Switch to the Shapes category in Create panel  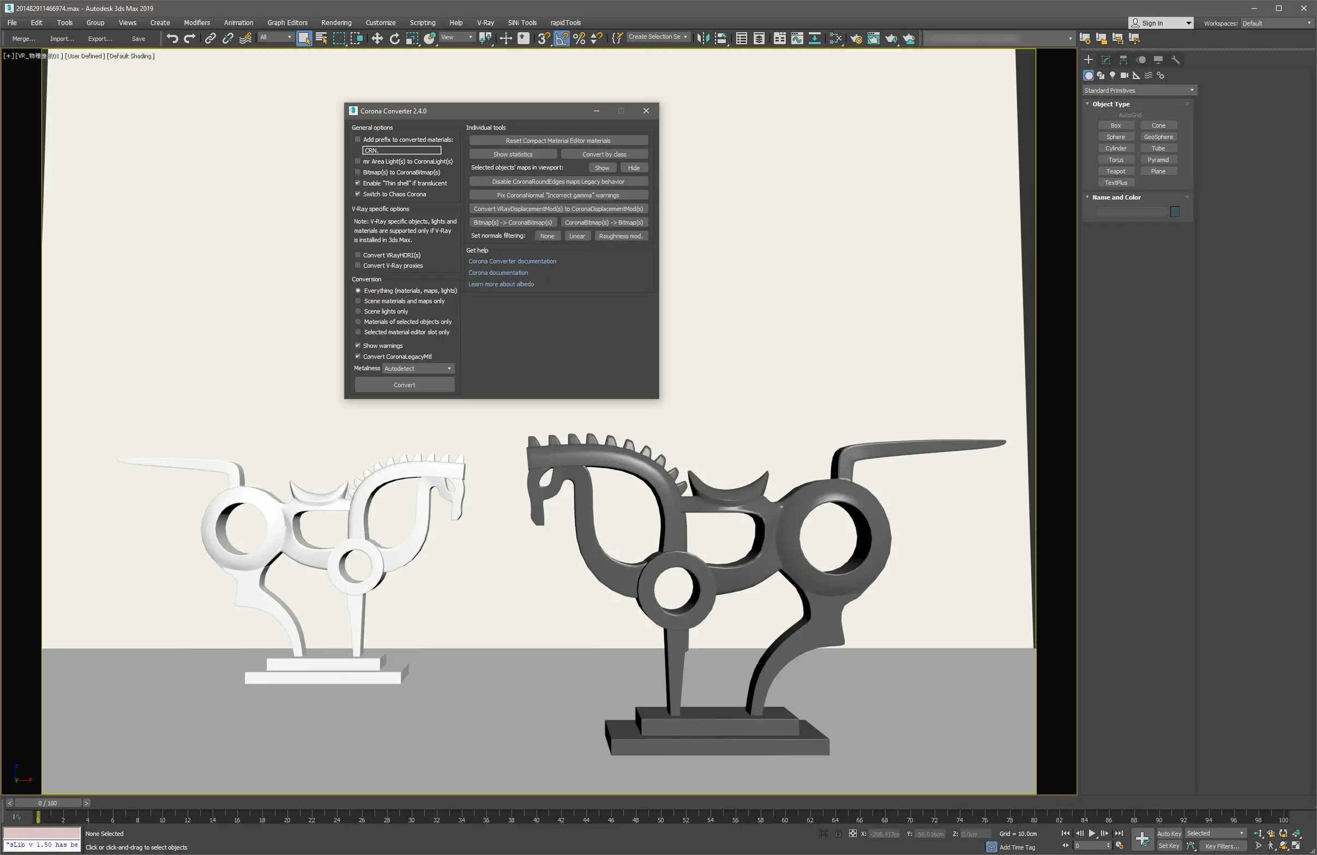point(1100,75)
